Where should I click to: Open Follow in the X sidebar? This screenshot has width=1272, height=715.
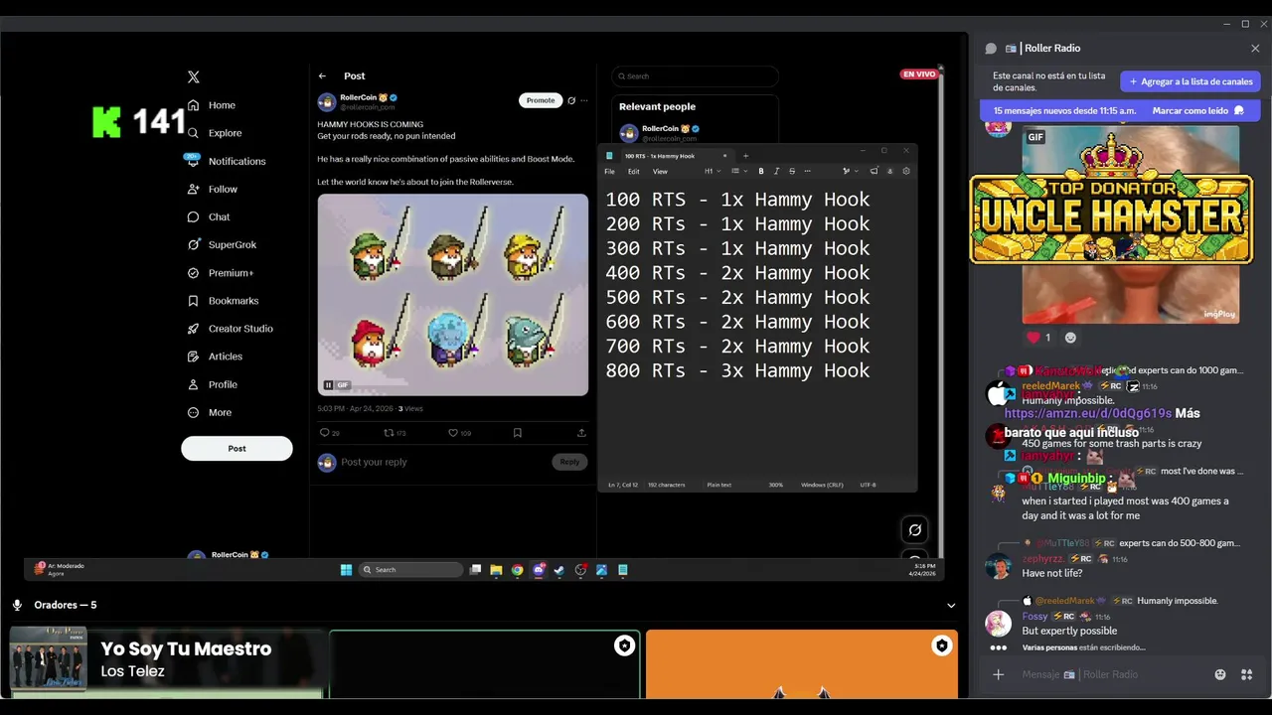click(x=213, y=189)
